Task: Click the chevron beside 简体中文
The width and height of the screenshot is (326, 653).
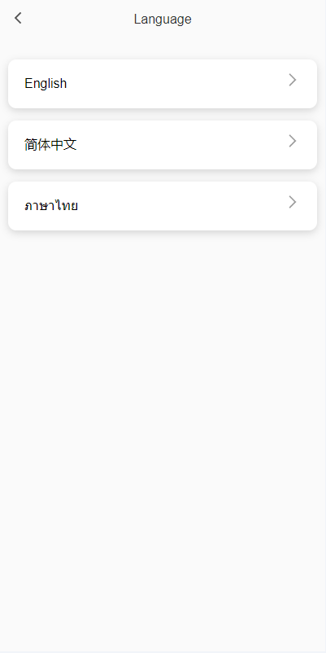Action: click(293, 141)
